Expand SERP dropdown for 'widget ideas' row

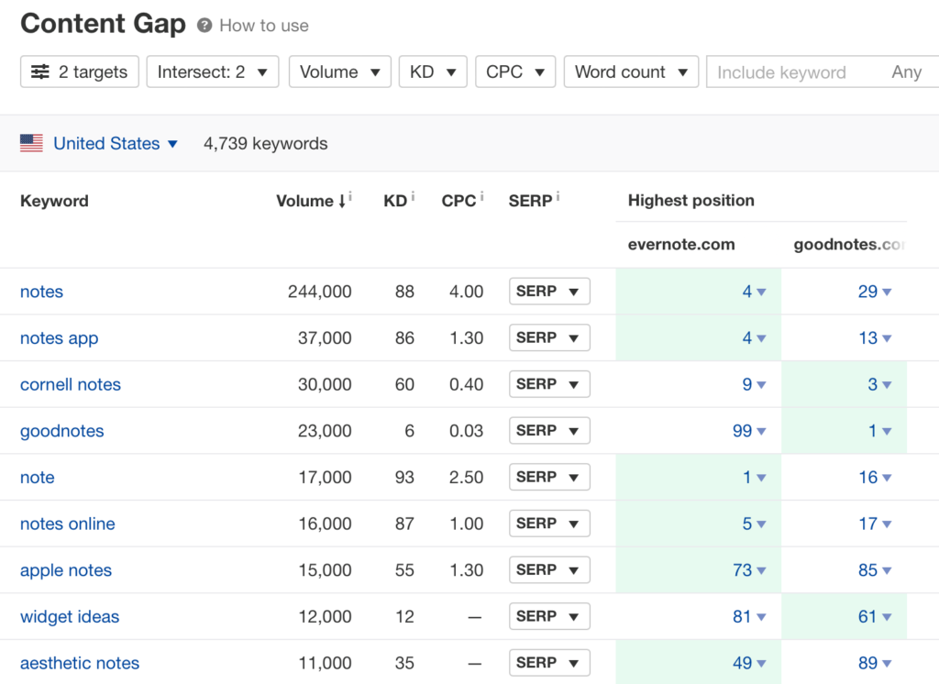[550, 616]
